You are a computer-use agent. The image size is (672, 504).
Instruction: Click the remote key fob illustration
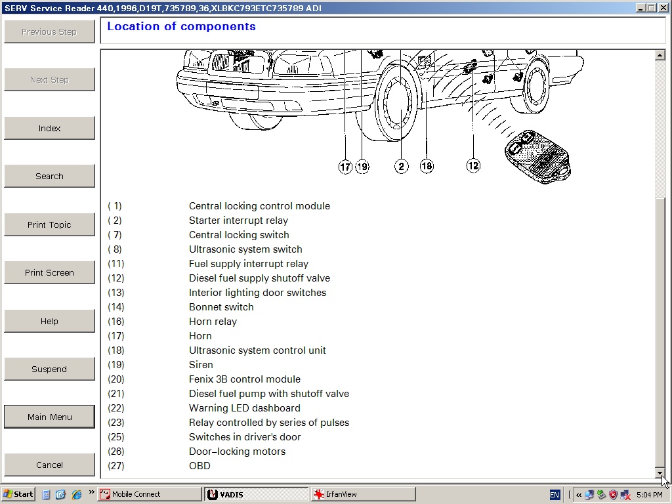[x=537, y=157]
